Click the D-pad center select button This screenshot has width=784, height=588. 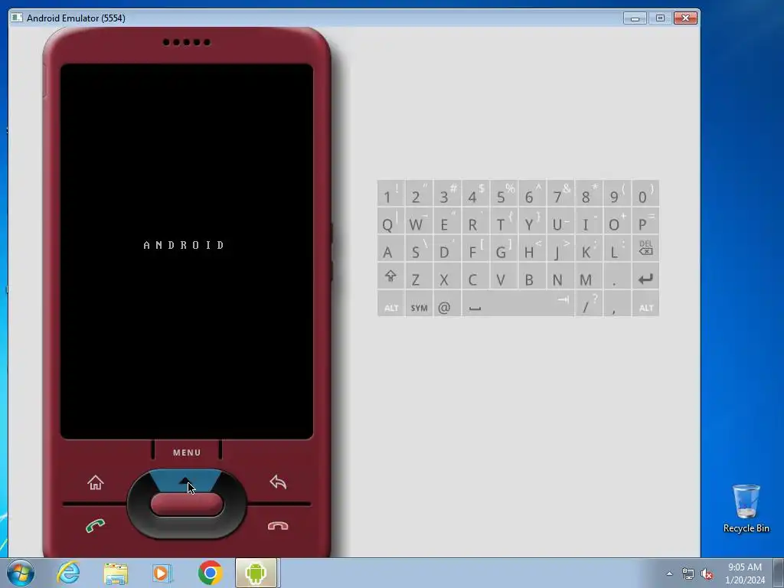click(187, 504)
